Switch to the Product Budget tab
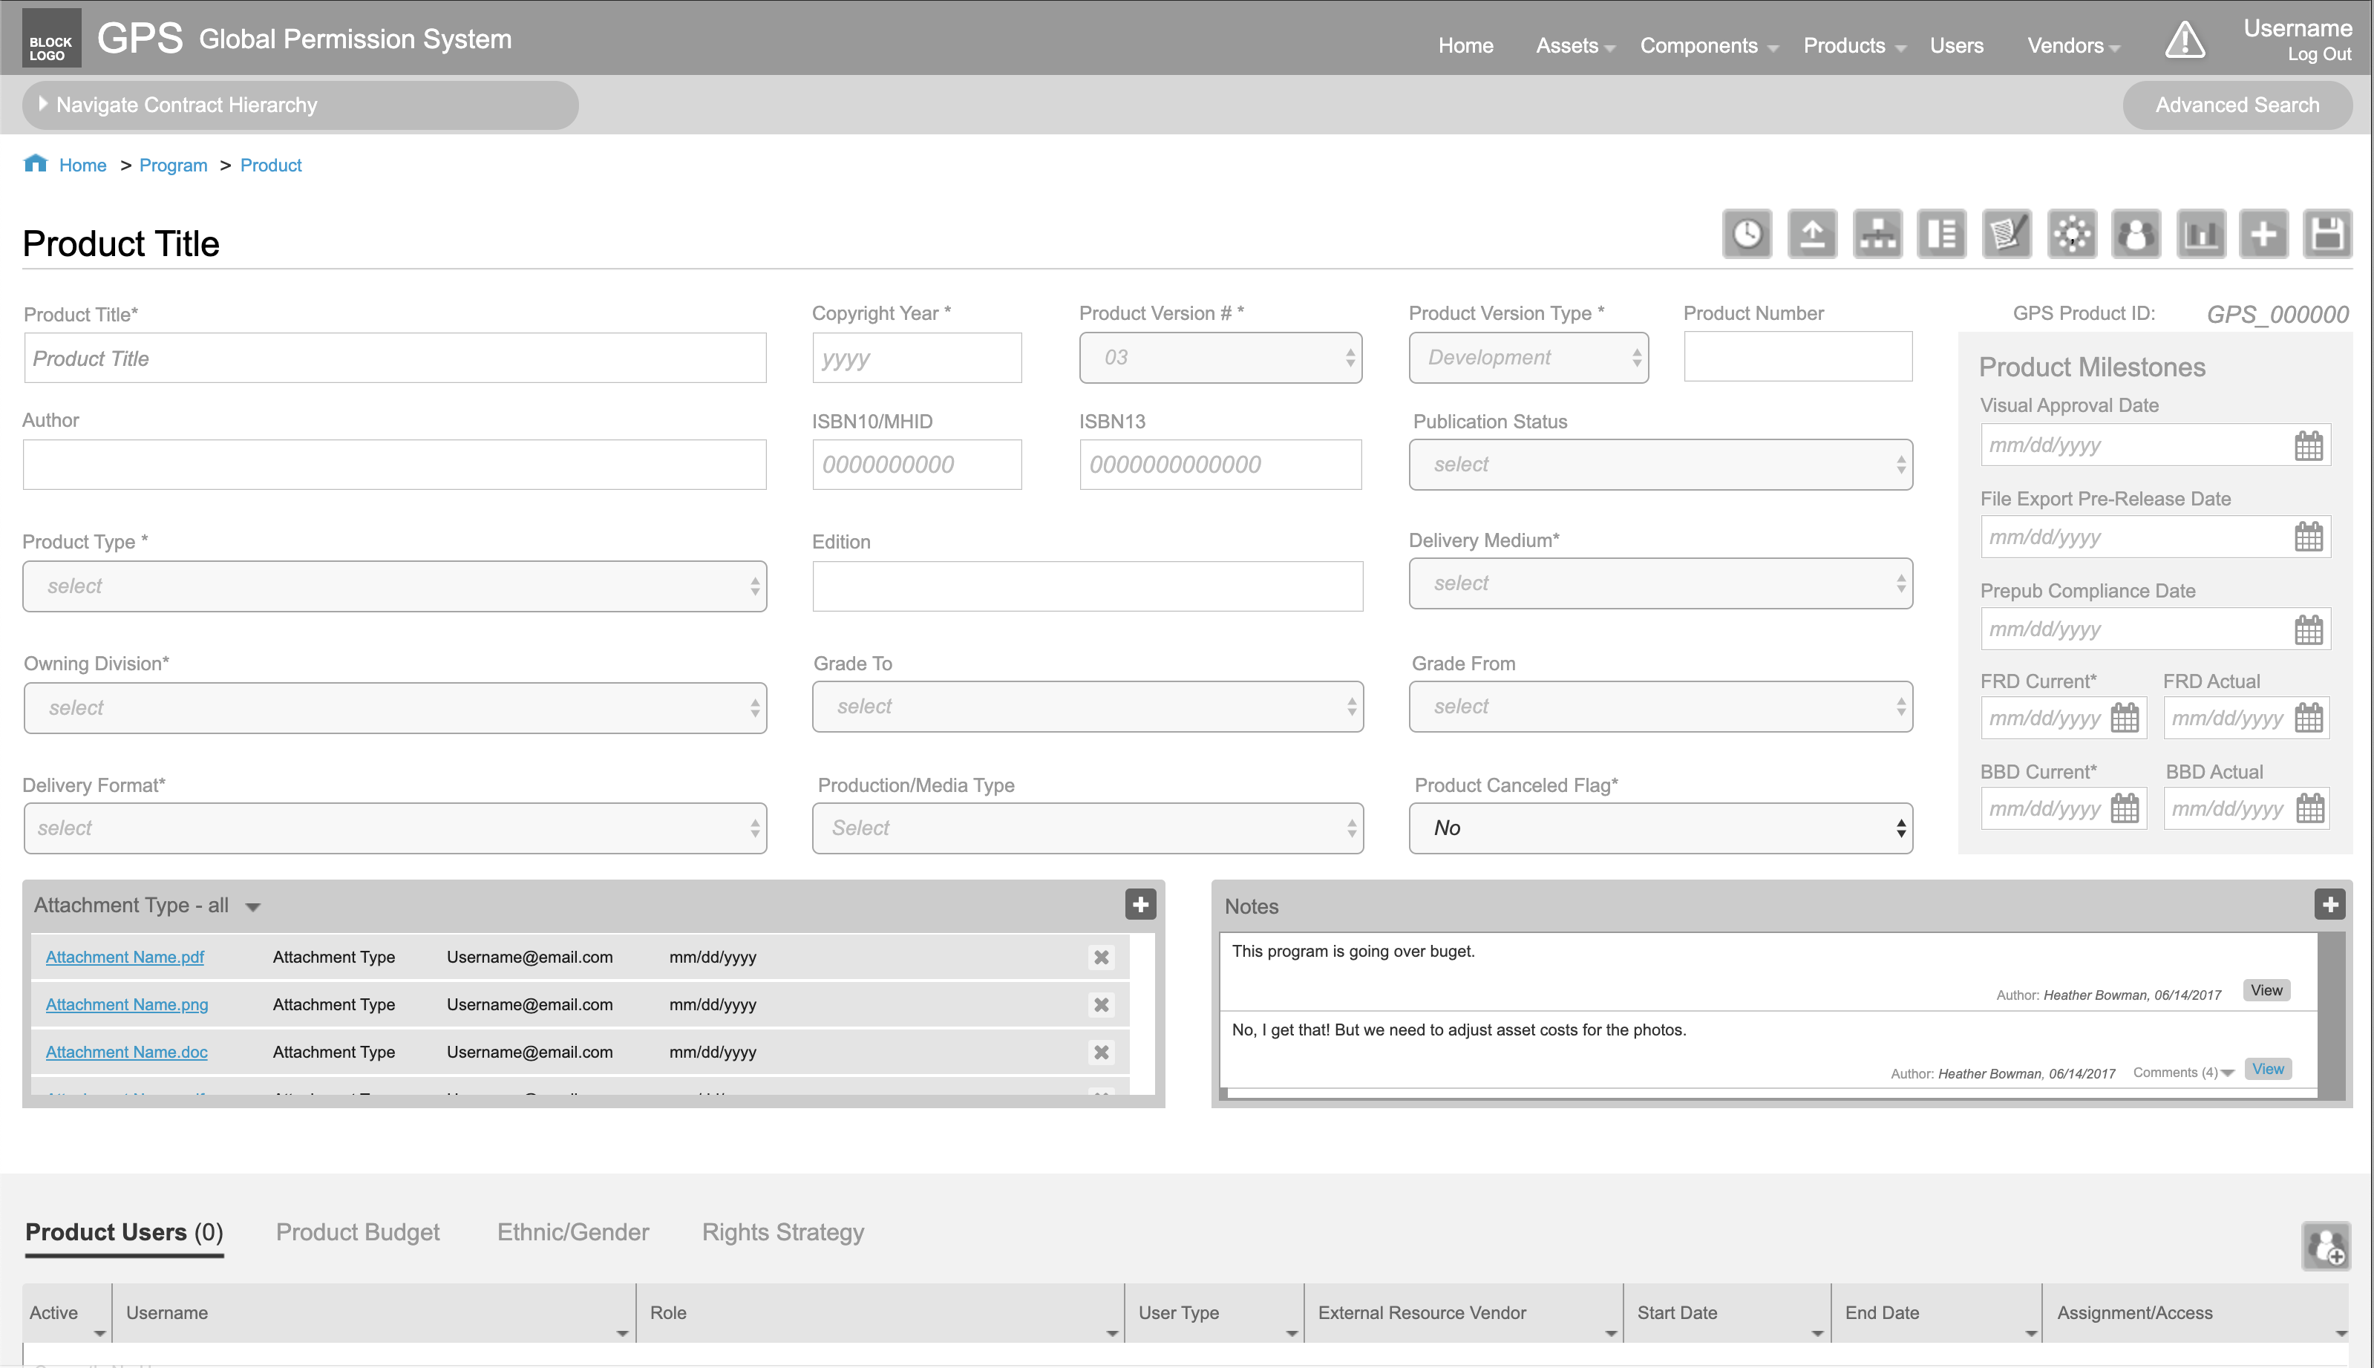The height and width of the screenshot is (1368, 2374). point(357,1231)
